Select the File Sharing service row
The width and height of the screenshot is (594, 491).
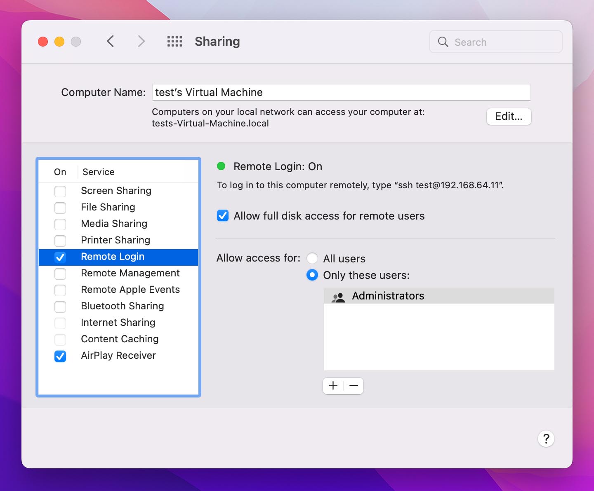(x=118, y=207)
